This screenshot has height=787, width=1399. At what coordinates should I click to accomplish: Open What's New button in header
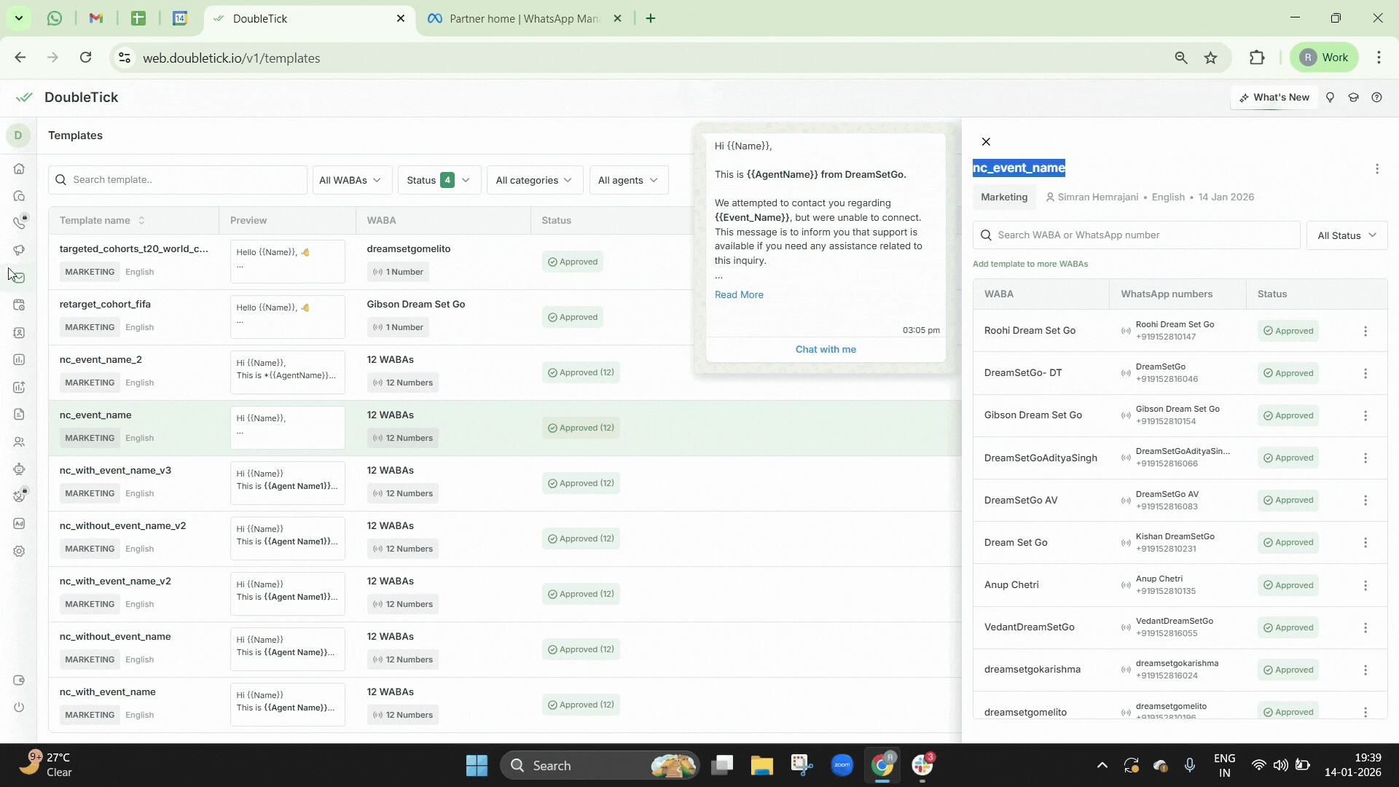point(1274,98)
